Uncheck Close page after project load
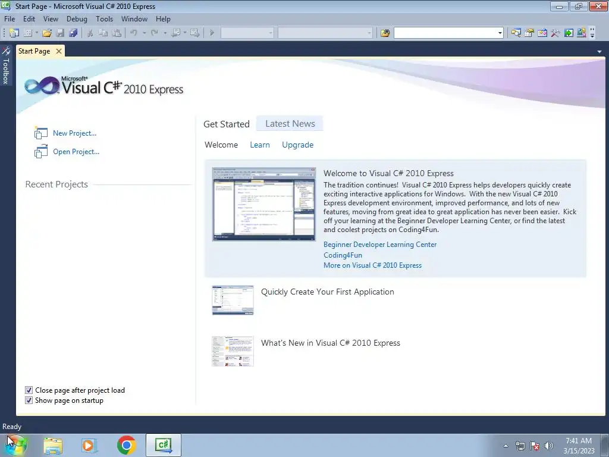Screen dimensions: 609x457 [x=29, y=390]
